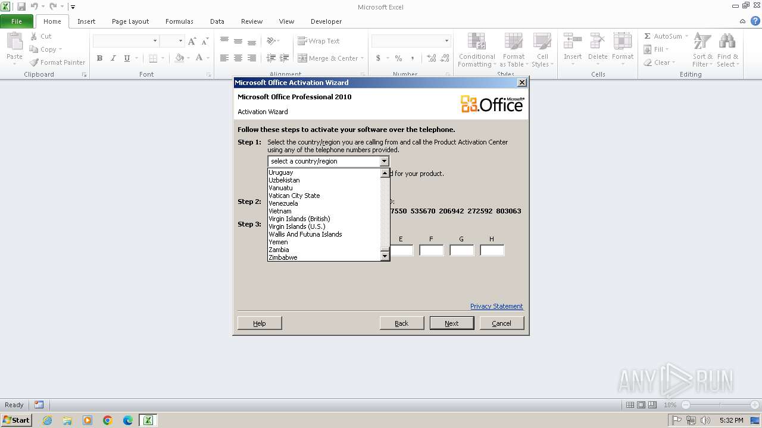Switch to the Data tab
This screenshot has width=762, height=428.
[x=217, y=21]
